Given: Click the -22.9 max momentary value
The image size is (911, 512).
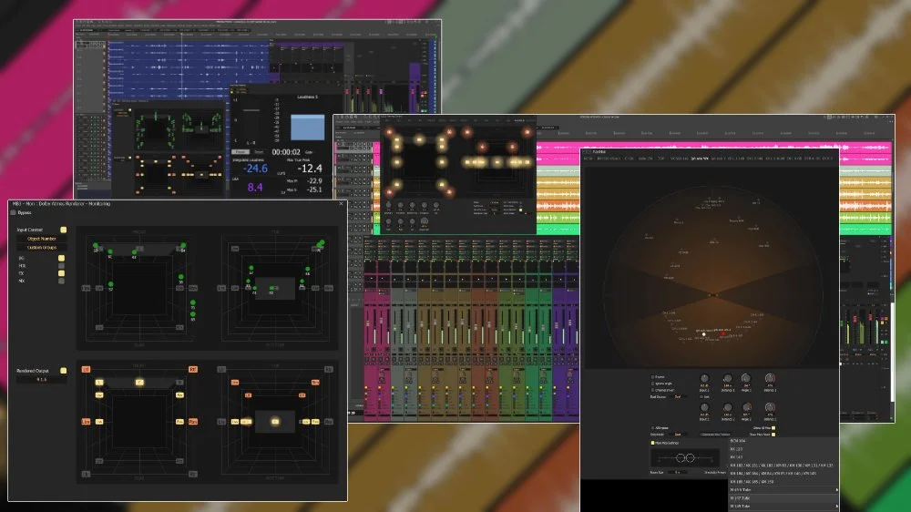Looking at the screenshot, I should [314, 180].
